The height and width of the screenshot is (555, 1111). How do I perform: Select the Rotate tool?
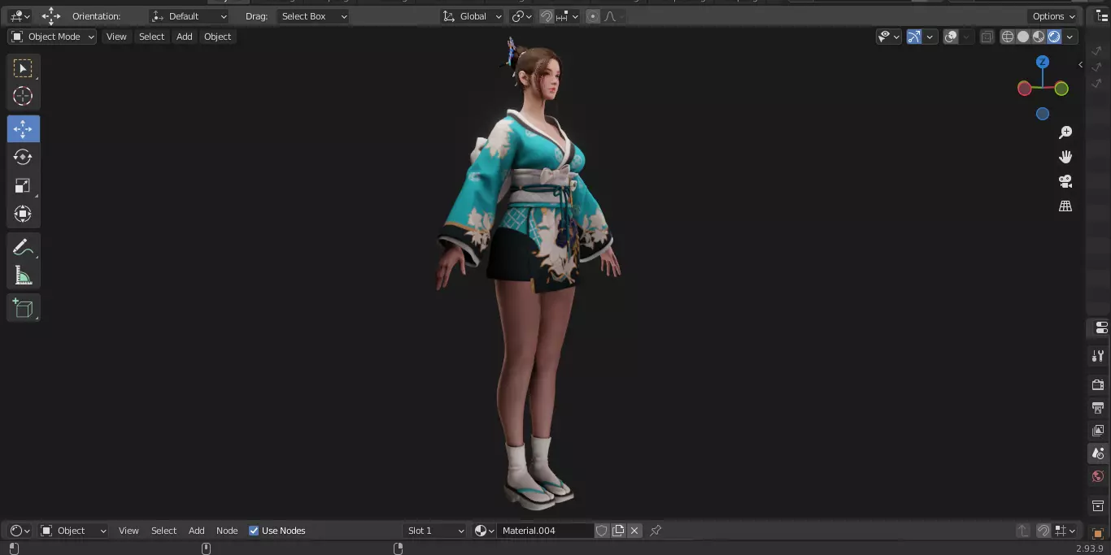(x=23, y=157)
